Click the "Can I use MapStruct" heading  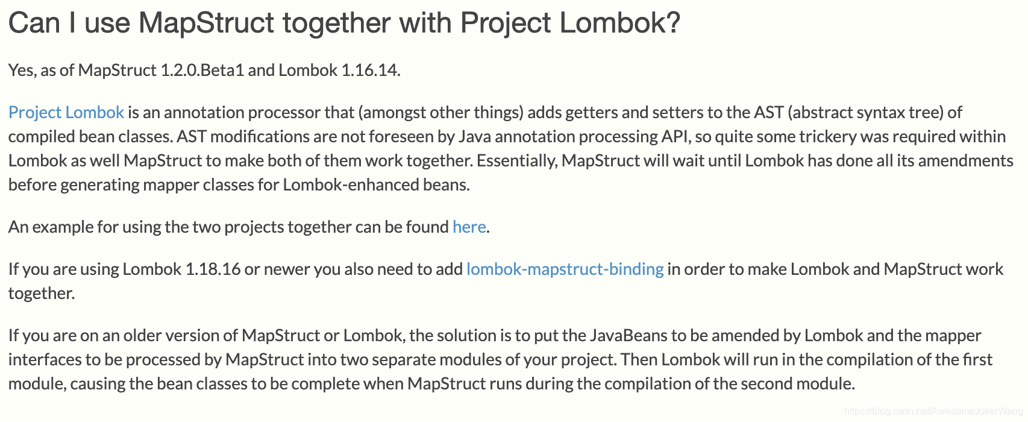coord(344,23)
